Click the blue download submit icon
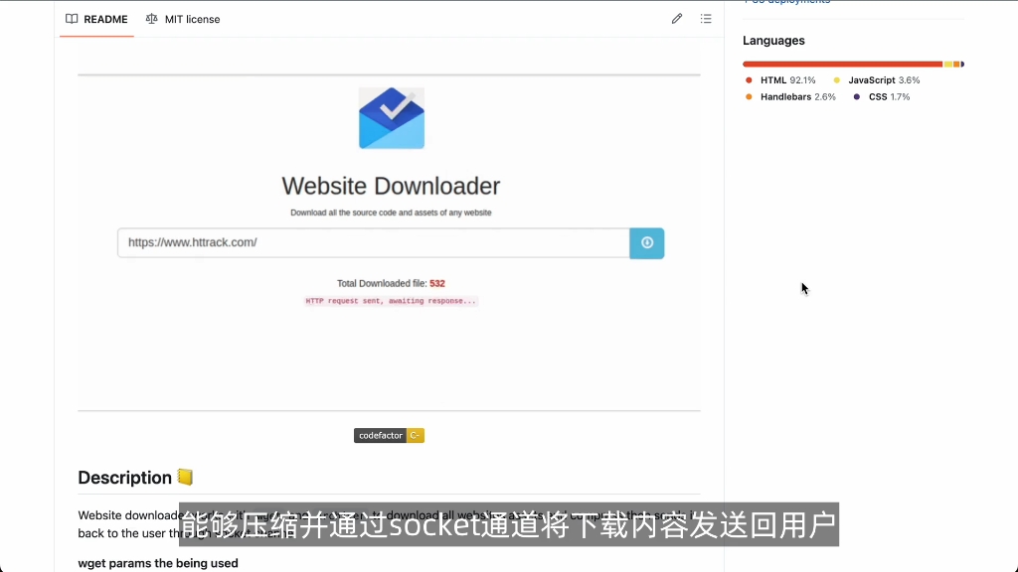Screen dimensions: 1018x572 coord(646,242)
